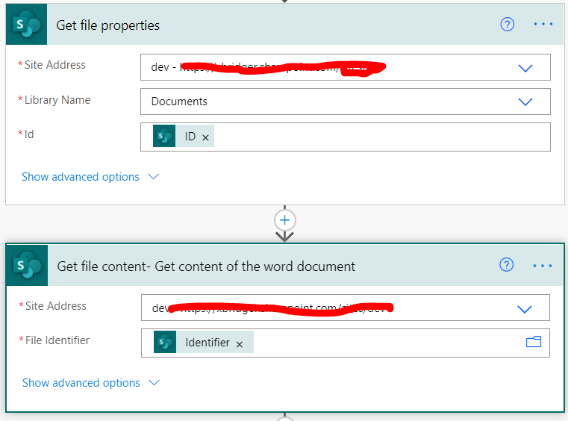568x421 pixels.
Task: Open Site Address dropdown in Get file properties
Action: pos(525,68)
